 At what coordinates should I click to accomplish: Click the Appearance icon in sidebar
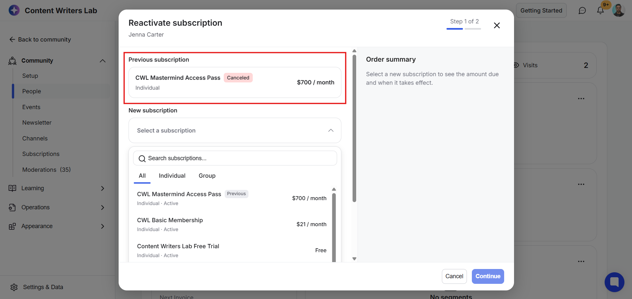coord(13,226)
